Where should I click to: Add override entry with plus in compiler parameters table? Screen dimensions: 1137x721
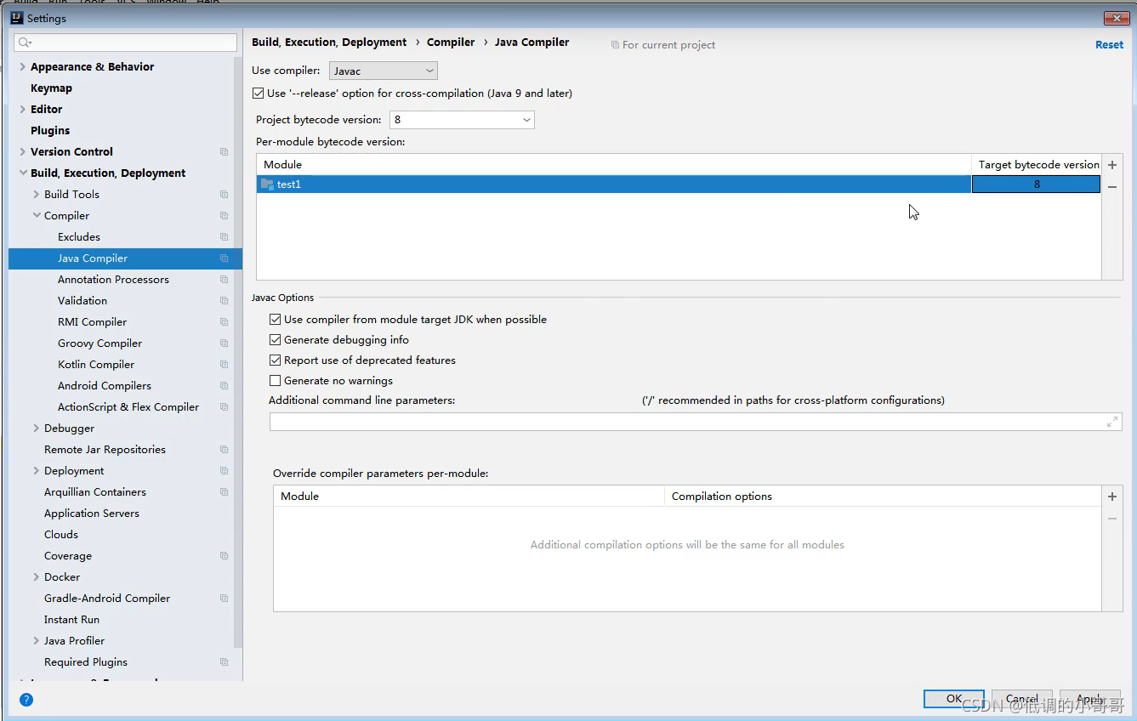pyautogui.click(x=1112, y=497)
